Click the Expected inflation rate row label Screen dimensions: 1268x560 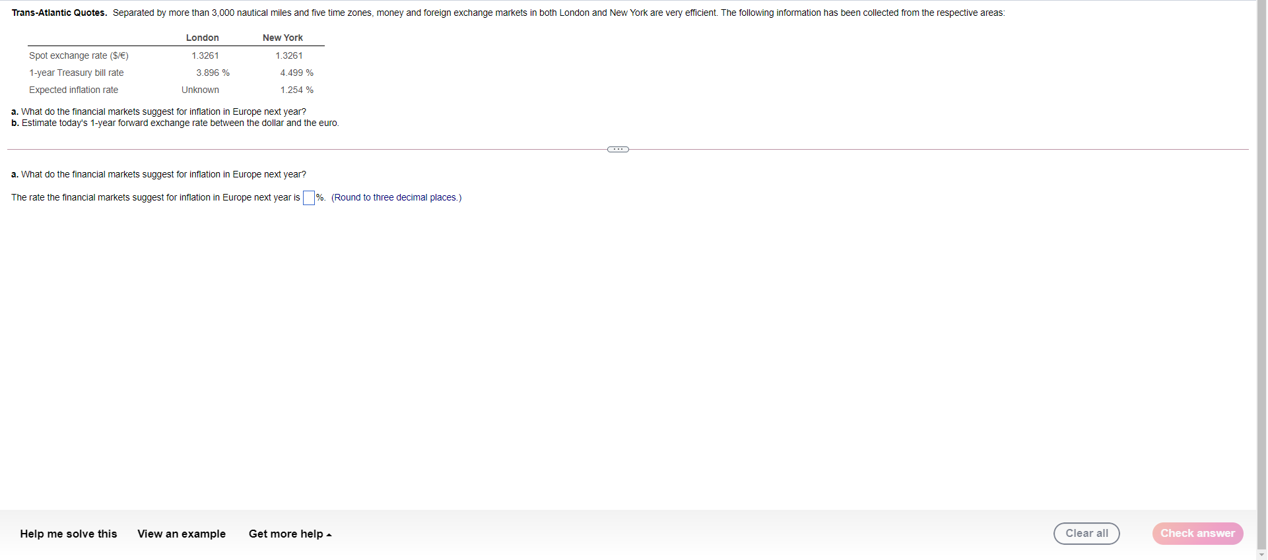point(74,90)
